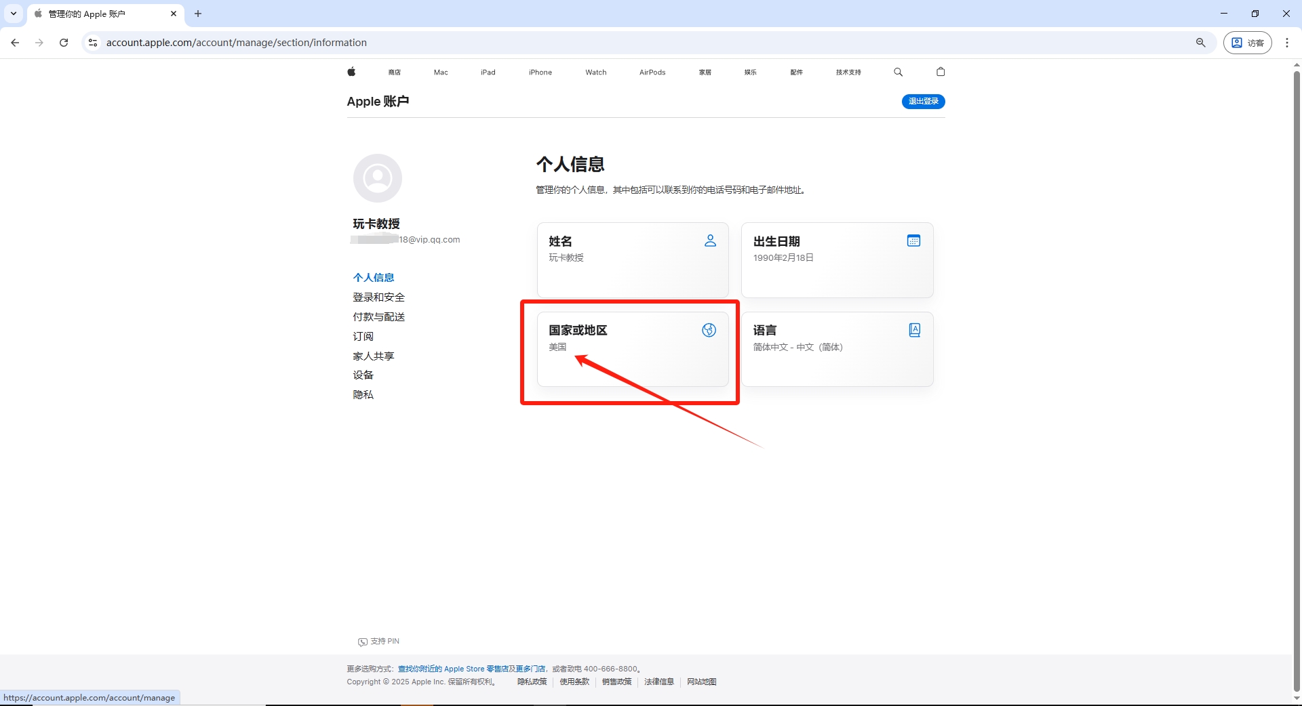This screenshot has width=1302, height=706.
Task: Open Chrome three-dot menu
Action: point(1287,43)
